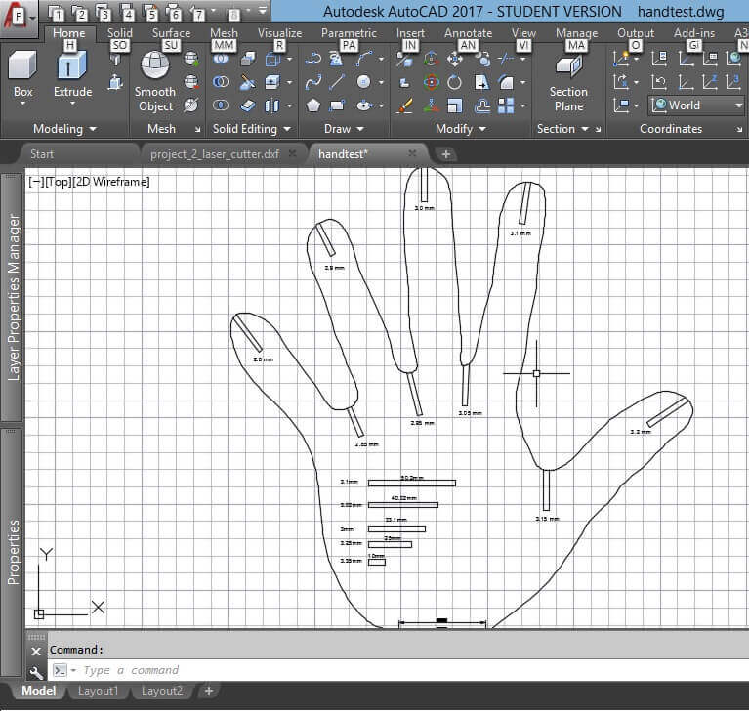Screen dimensions: 749x717
Task: Choose the 3D Rotate gizmo tool
Action: click(431, 82)
